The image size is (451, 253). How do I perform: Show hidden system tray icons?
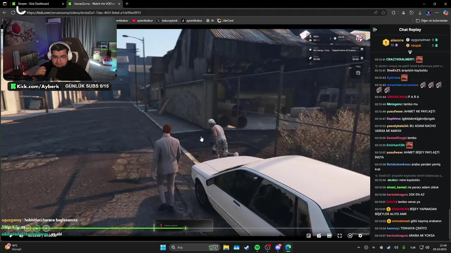pos(359,247)
